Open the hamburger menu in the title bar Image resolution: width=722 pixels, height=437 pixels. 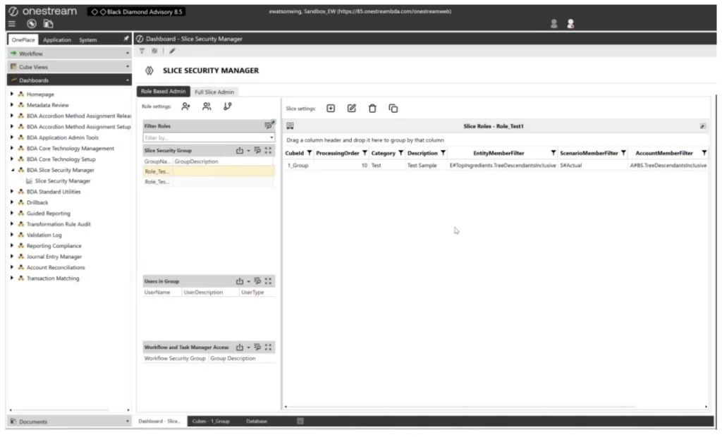[x=12, y=23]
